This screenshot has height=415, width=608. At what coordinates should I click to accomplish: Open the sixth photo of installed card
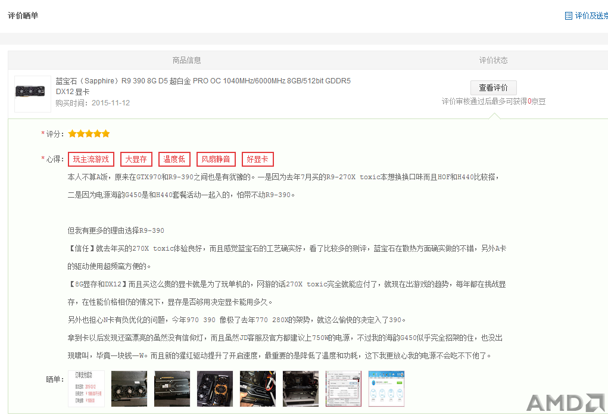click(301, 389)
